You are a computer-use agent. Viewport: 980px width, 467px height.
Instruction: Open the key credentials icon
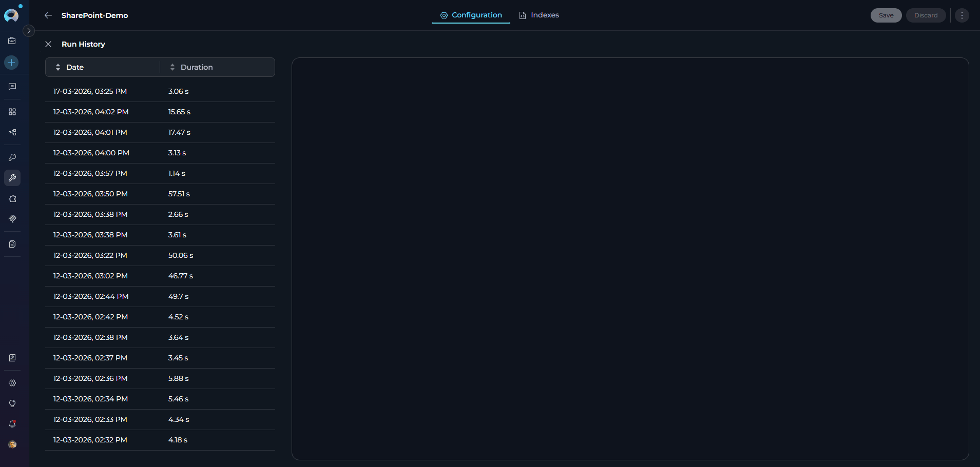click(x=12, y=157)
